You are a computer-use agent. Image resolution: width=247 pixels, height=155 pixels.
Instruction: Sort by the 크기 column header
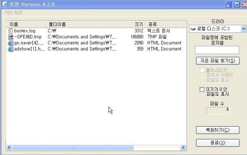pos(132,24)
